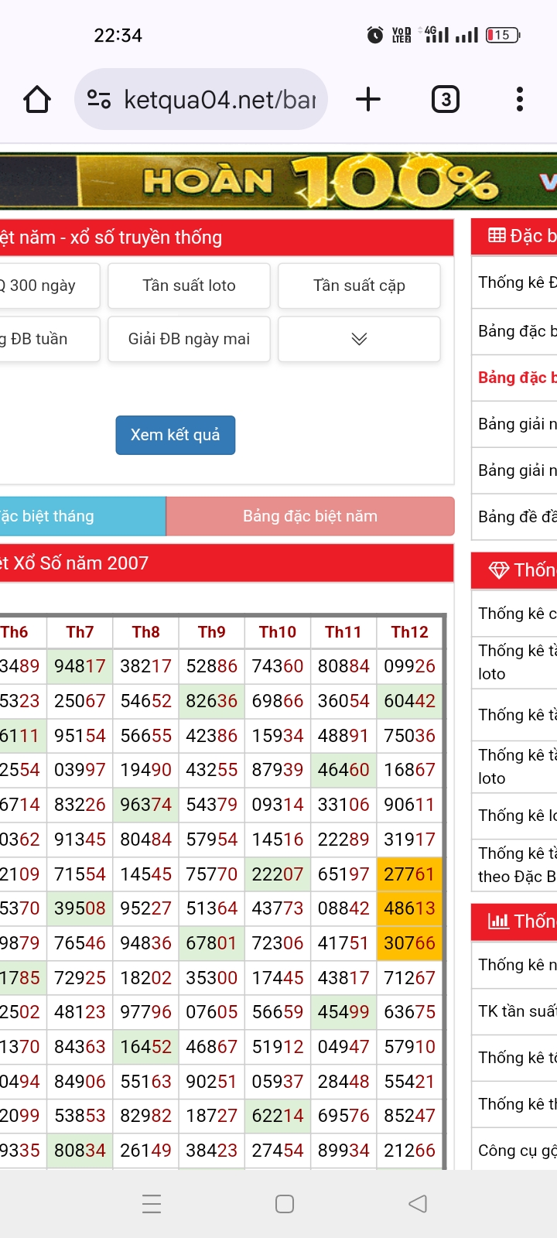Image resolution: width=557 pixels, height=1238 pixels.
Task: Click the cell 22207
Action: [278, 874]
